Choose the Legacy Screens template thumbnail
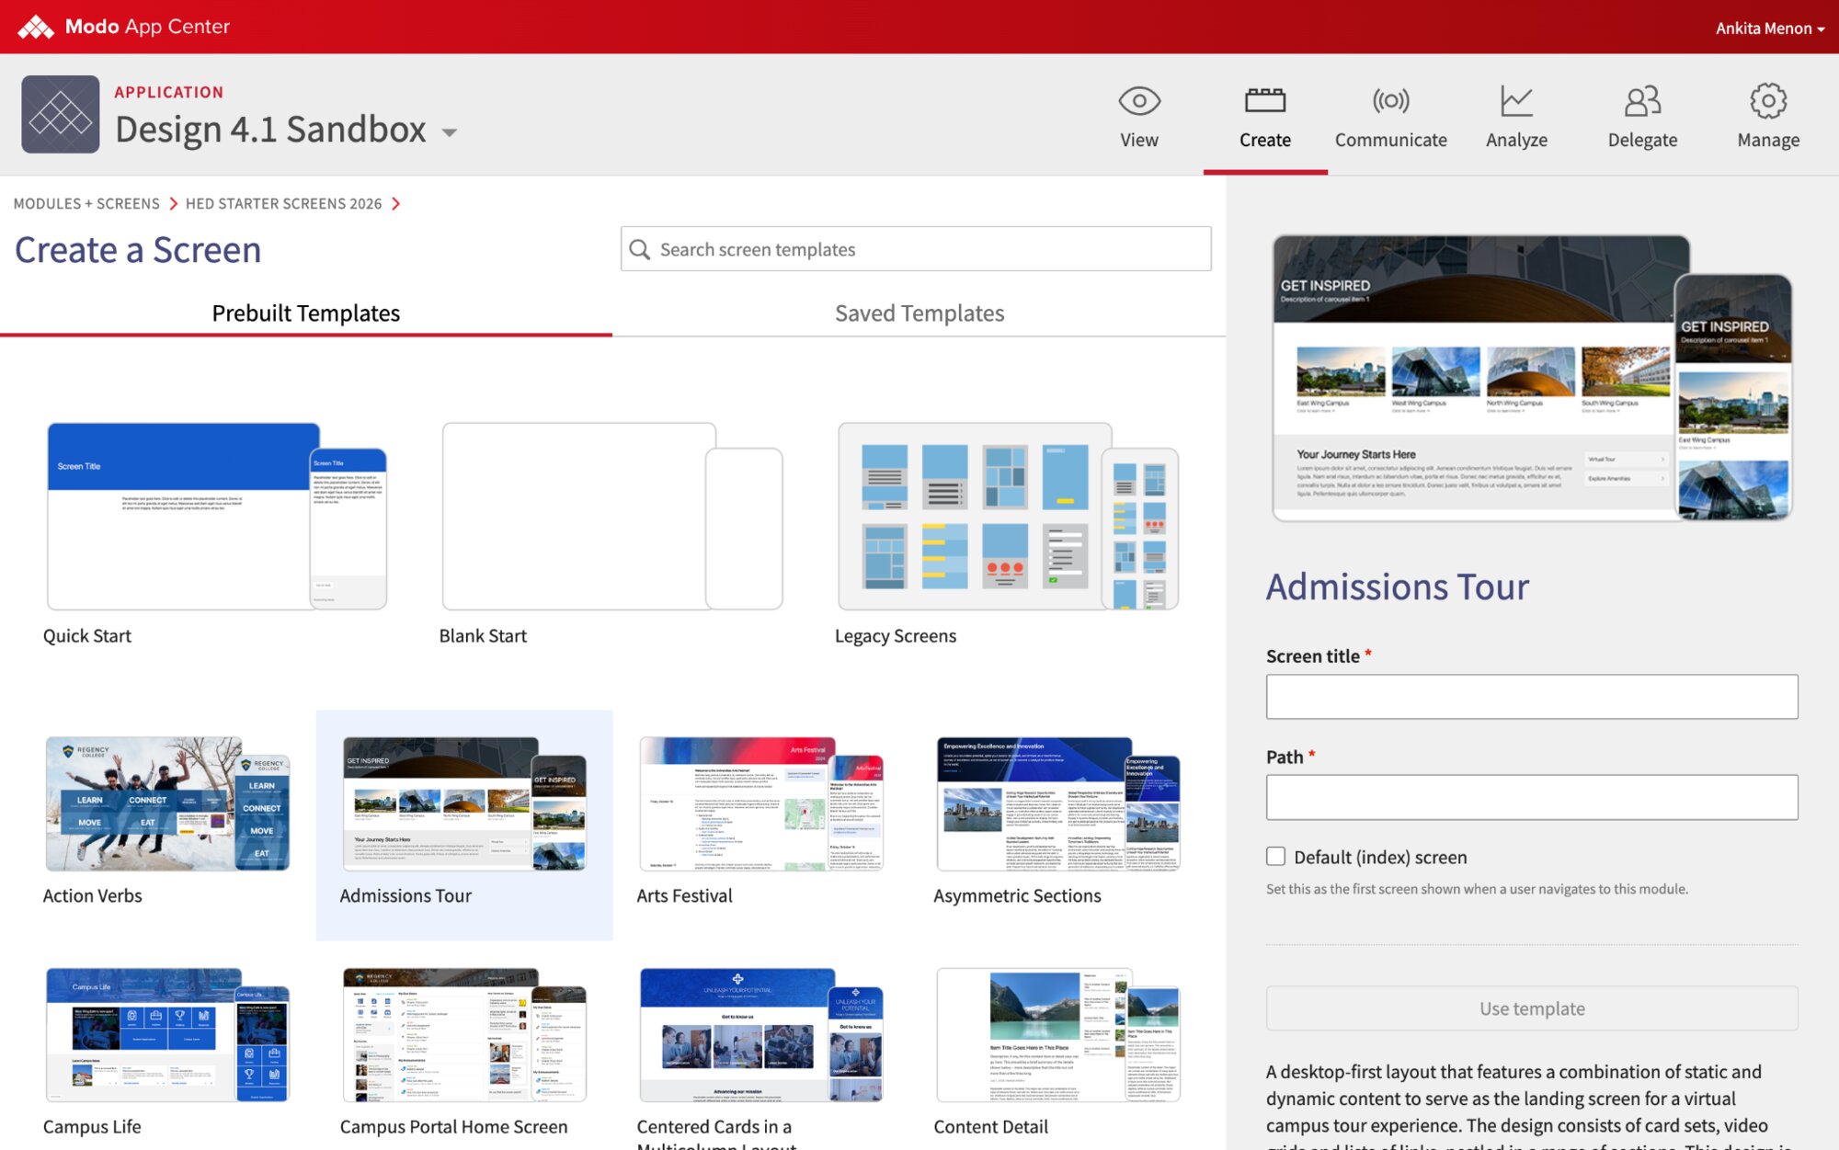The image size is (1839, 1150). [1008, 515]
